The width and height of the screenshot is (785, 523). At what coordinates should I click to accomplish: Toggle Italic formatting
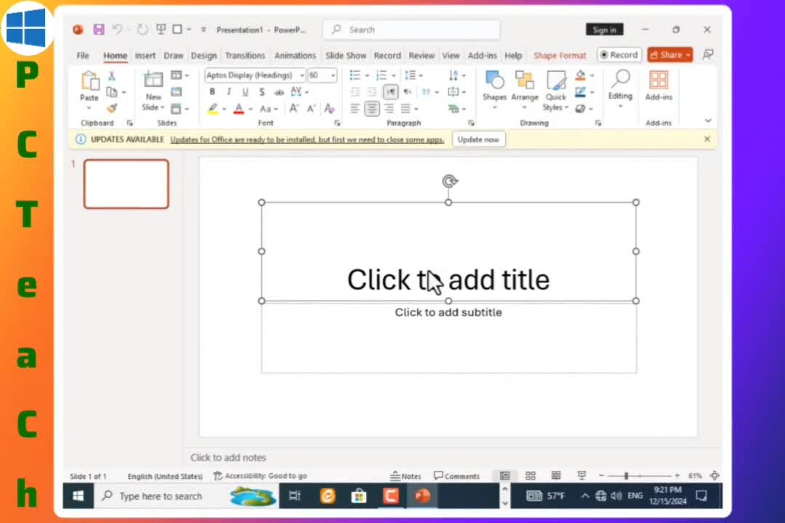pyautogui.click(x=229, y=92)
